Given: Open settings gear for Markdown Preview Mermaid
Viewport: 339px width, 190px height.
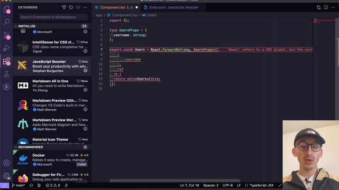Looking at the screenshot, I should click(85, 129).
